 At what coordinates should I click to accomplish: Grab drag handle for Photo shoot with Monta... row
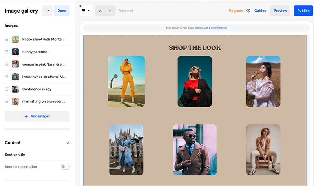[x=7, y=39]
